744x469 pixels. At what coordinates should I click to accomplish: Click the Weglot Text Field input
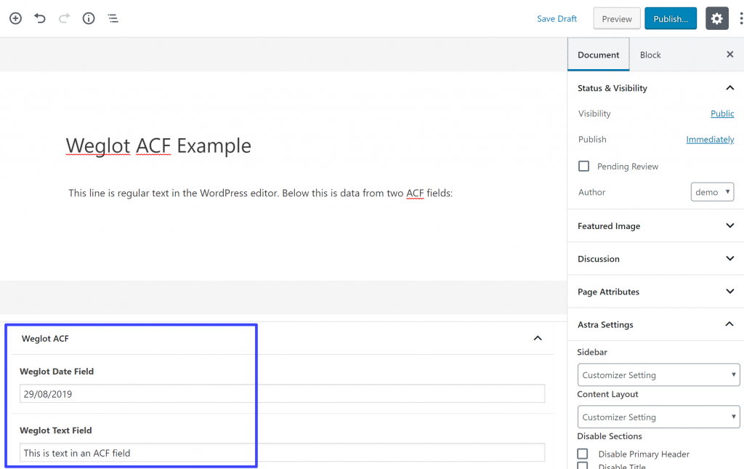point(282,453)
